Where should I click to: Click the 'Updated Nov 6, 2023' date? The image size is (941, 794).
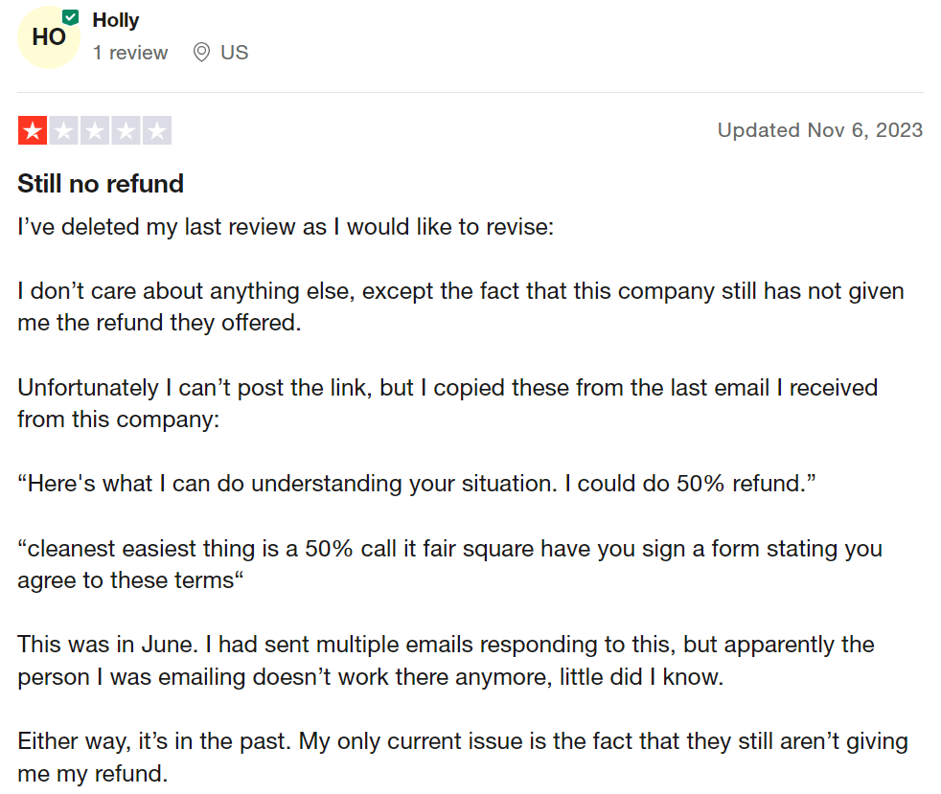click(x=819, y=130)
